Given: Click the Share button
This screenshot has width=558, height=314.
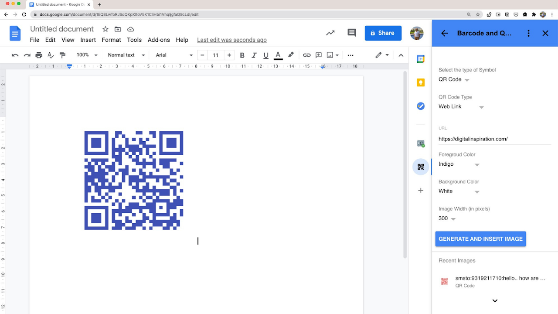Looking at the screenshot, I should coord(383,33).
